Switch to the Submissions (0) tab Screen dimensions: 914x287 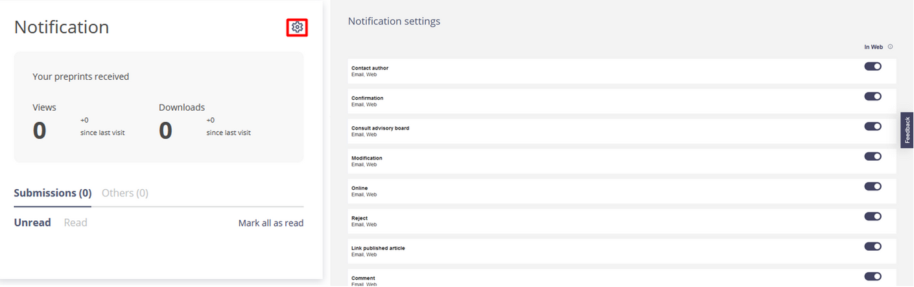coord(53,193)
